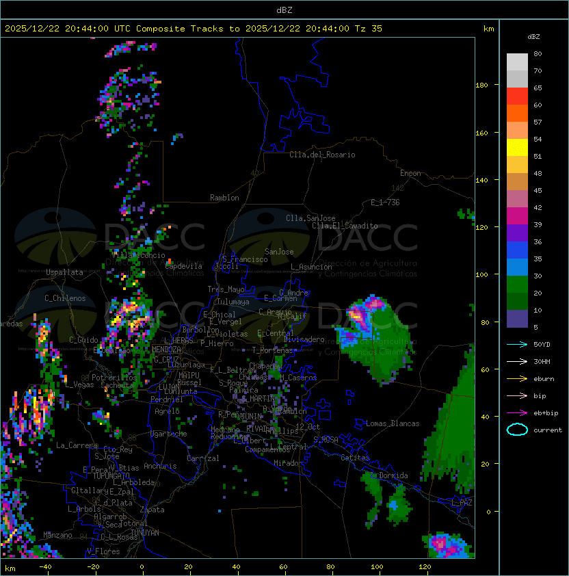Click the cyan 'current' ellipse legend icon
569x576 pixels.
tap(517, 430)
